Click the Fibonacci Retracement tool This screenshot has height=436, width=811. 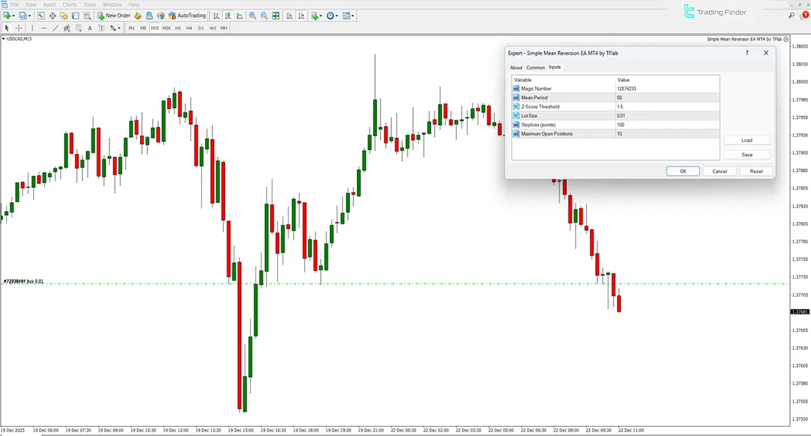(x=78, y=28)
